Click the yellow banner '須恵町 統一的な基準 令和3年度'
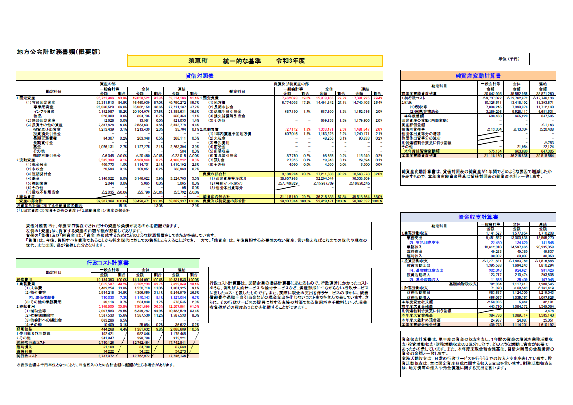This screenshot has height=405, width=573. (255, 61)
